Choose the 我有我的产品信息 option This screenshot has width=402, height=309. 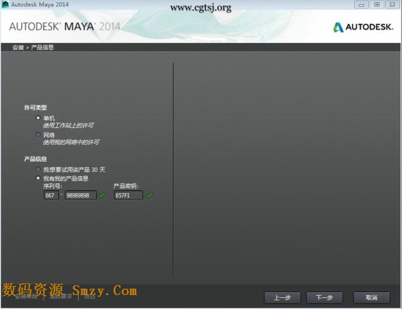tap(38, 178)
